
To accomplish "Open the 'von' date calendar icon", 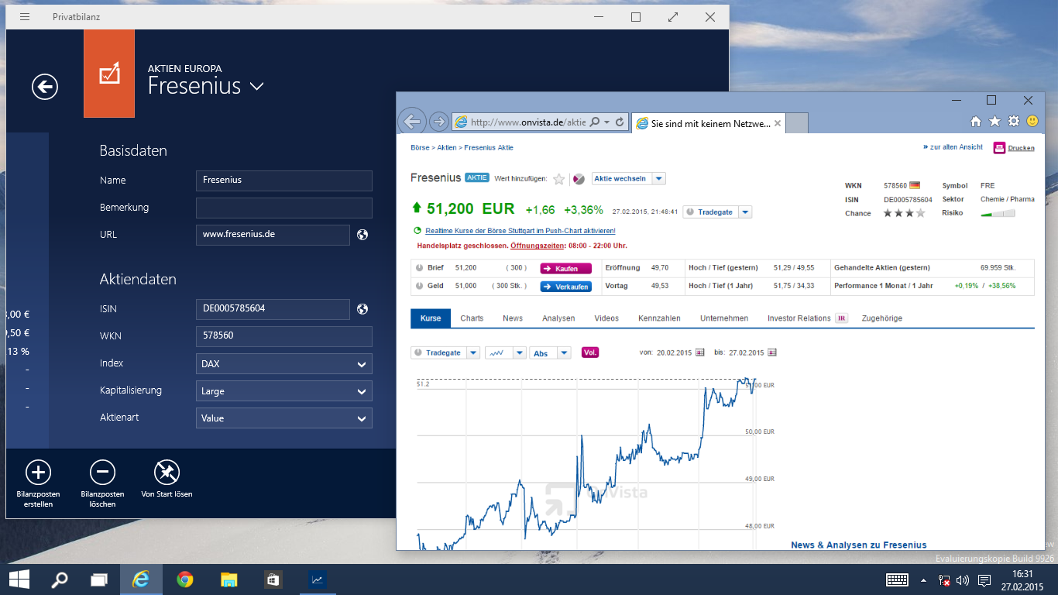I will (700, 353).
